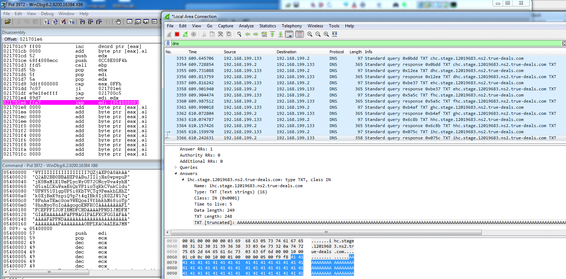Open capture options gear icon
Screen dimensions: 566x279
pos(194,34)
